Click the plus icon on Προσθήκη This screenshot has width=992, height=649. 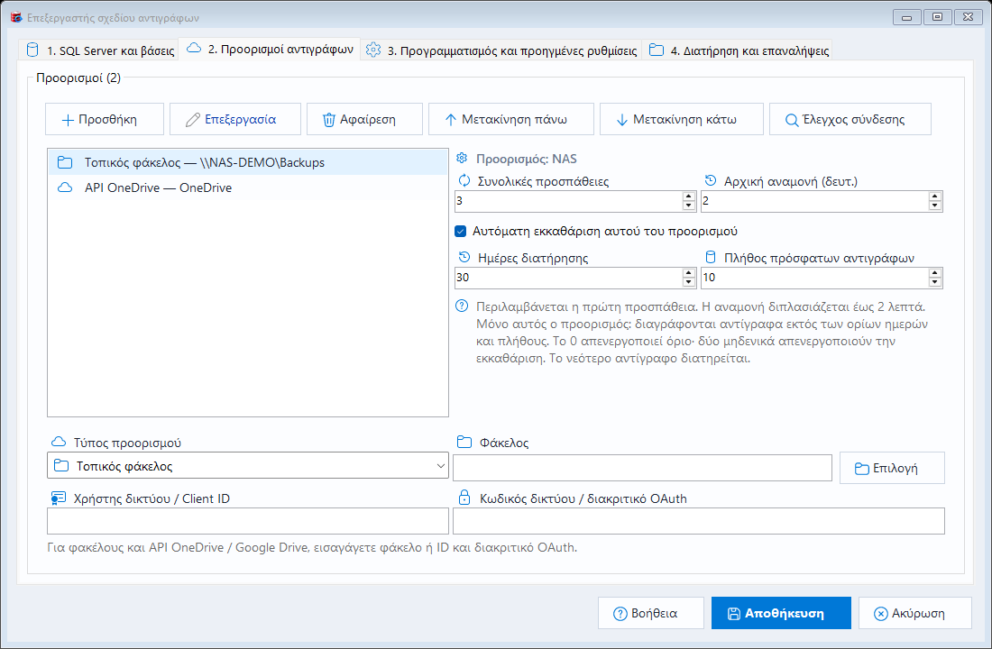tap(68, 120)
